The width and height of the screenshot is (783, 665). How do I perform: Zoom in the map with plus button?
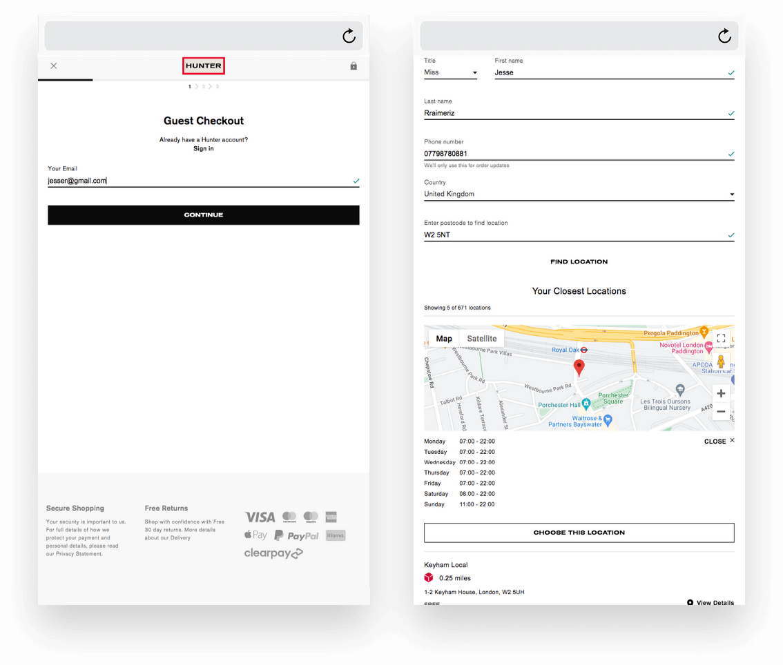(721, 393)
